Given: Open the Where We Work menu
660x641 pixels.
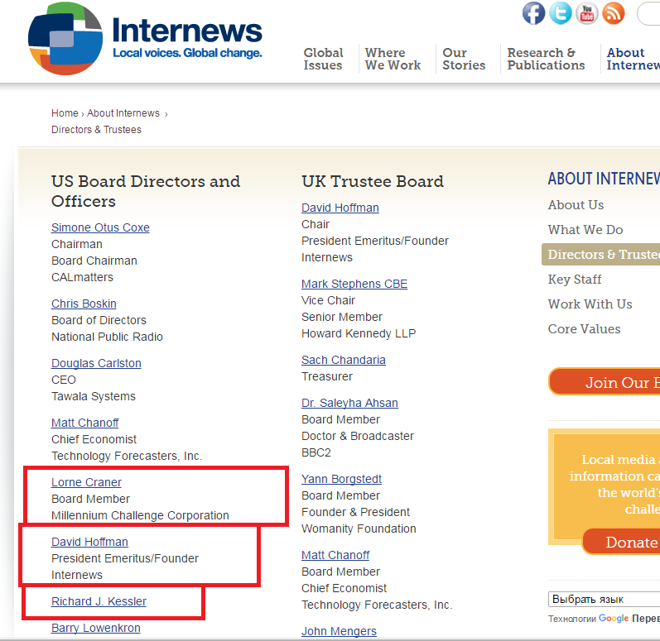Looking at the screenshot, I should (393, 59).
